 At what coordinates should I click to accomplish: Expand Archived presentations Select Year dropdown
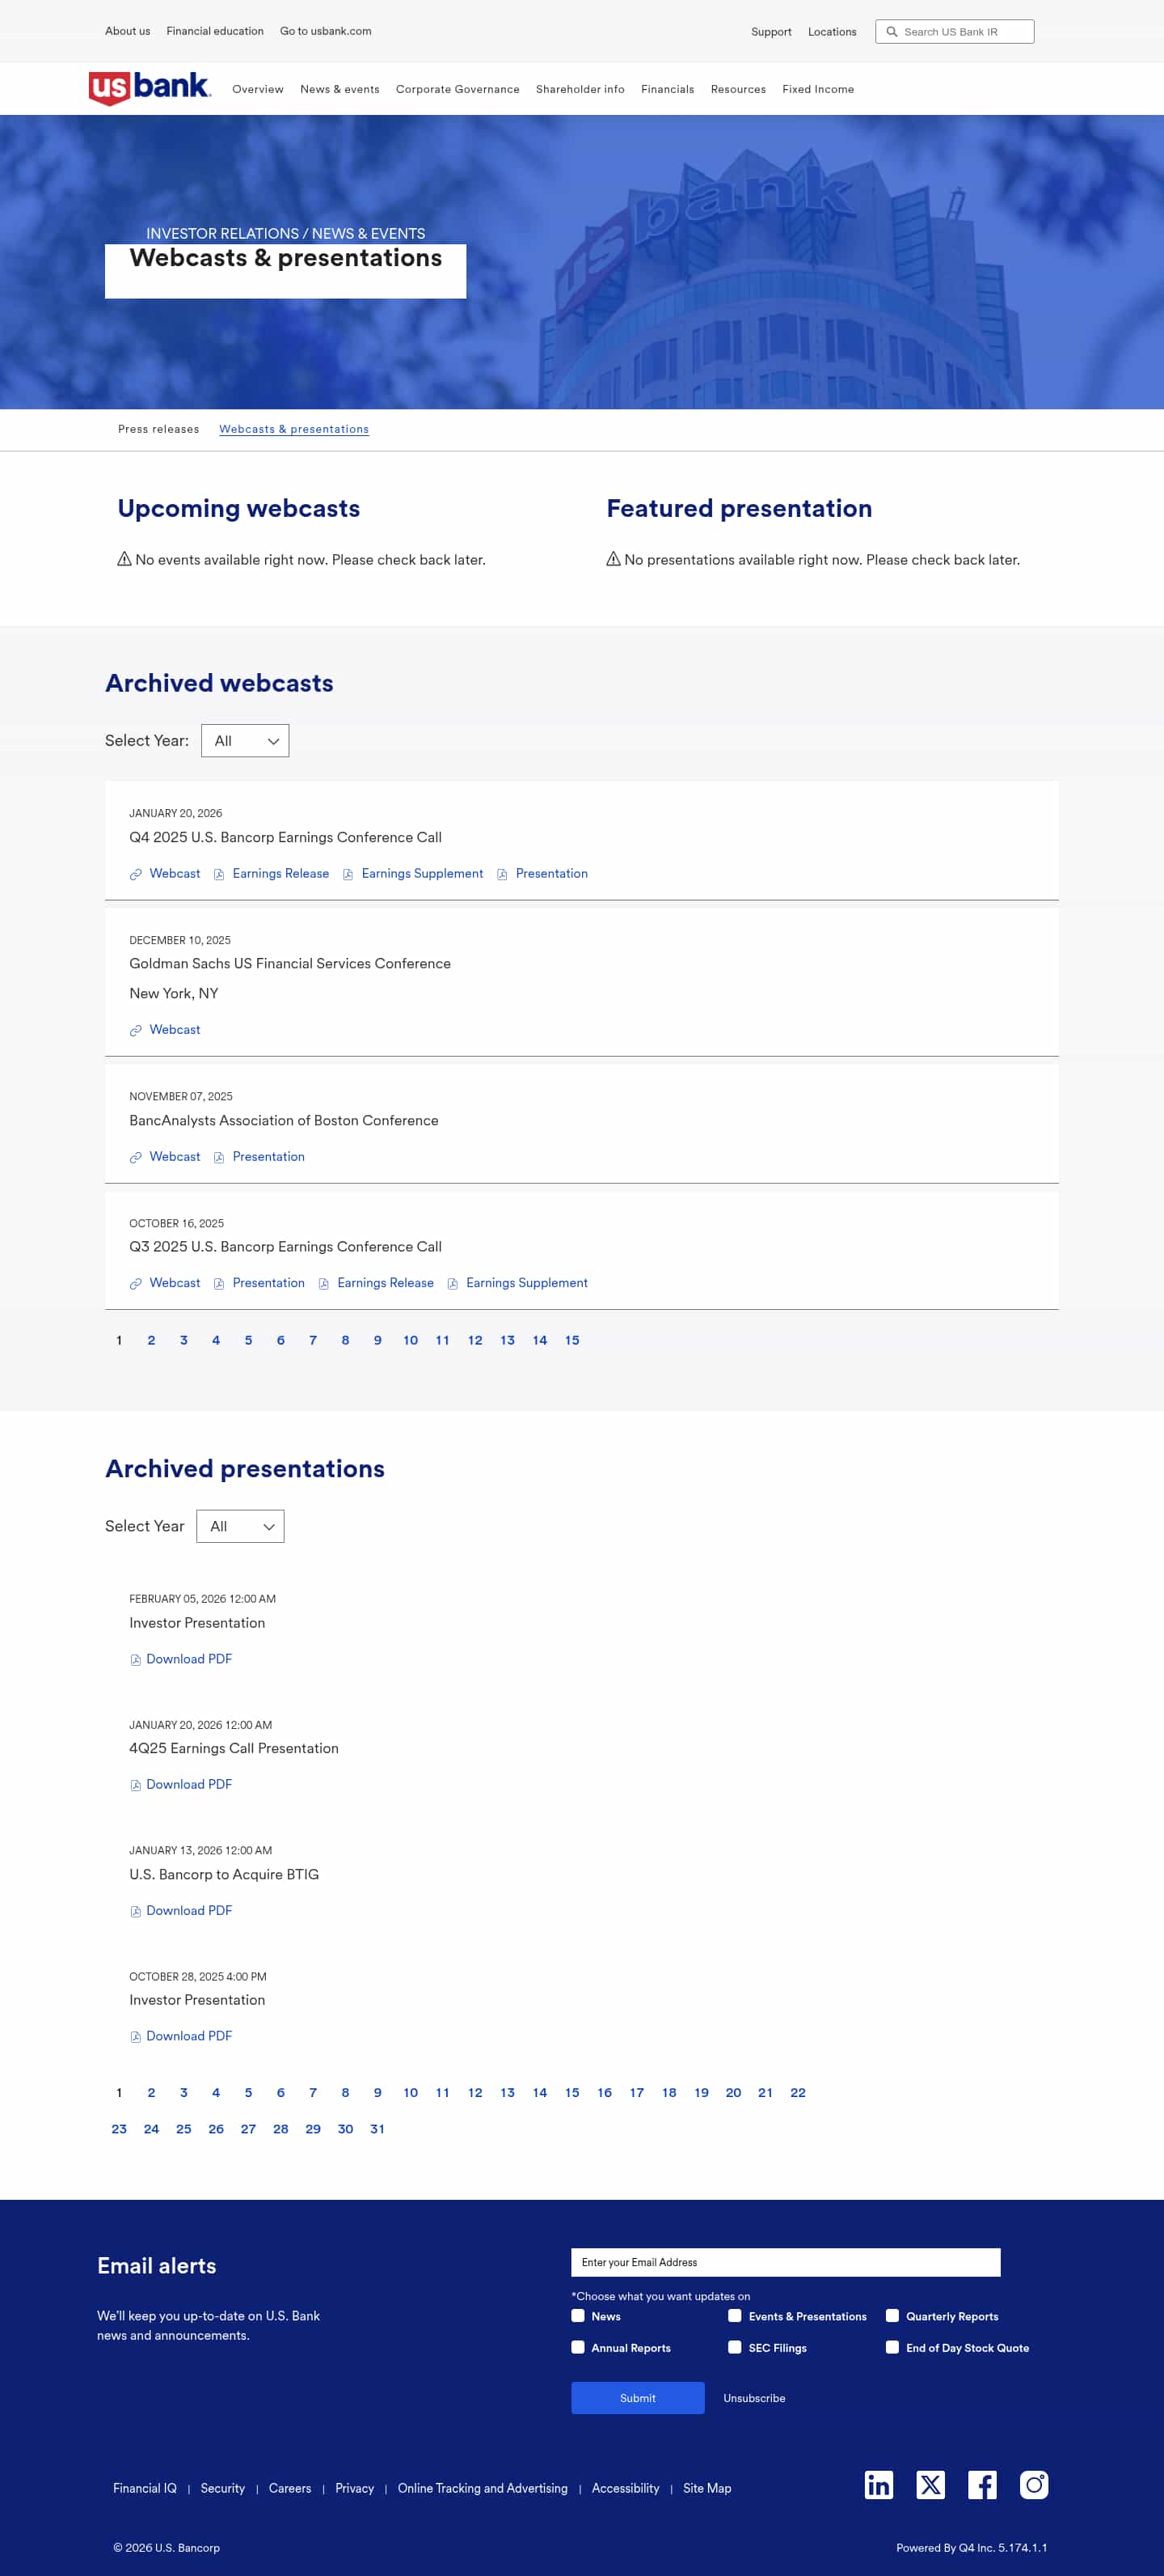coord(240,1526)
